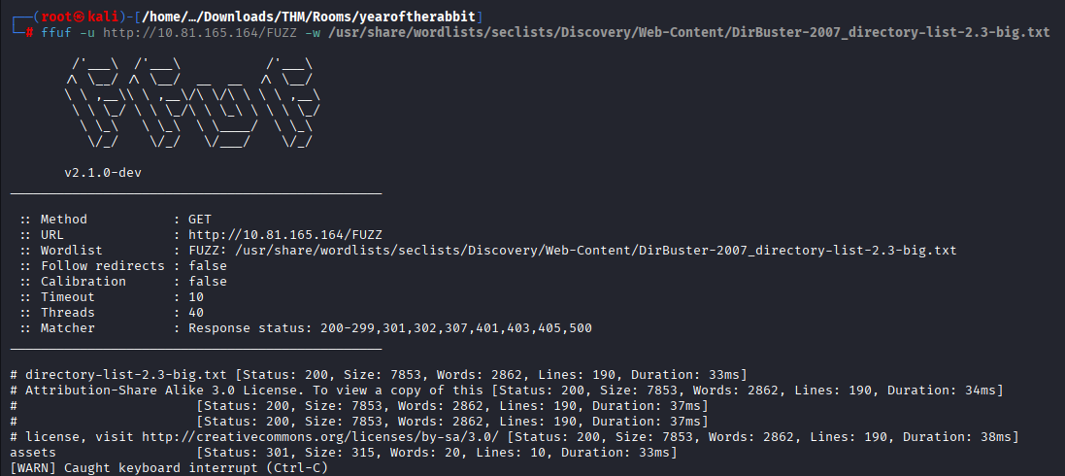Screen dimensions: 1065x476
Task: Click the ffuf ASCII art logo
Action: click(190, 107)
